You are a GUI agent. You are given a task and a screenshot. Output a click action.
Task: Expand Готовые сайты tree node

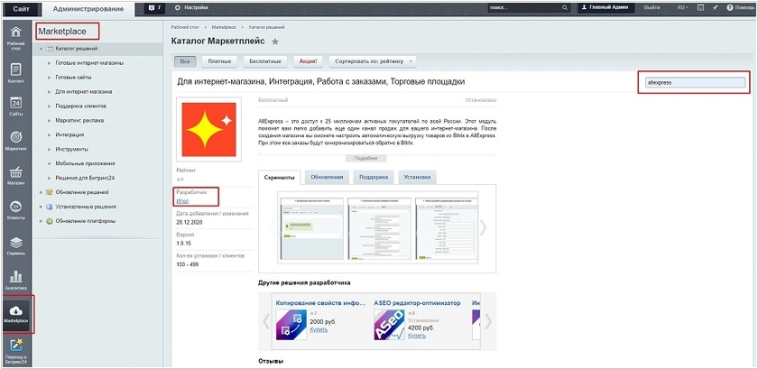point(49,78)
